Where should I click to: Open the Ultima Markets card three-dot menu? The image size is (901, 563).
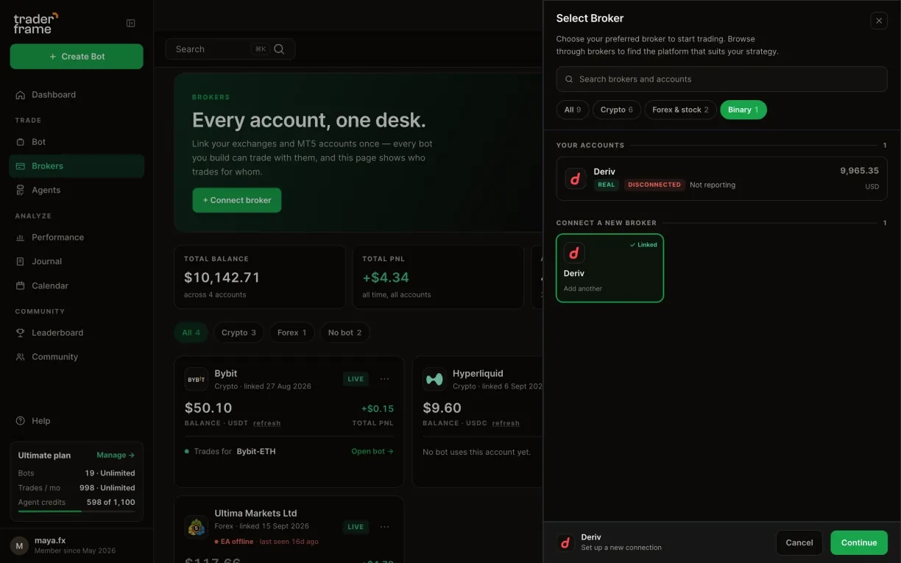click(384, 527)
